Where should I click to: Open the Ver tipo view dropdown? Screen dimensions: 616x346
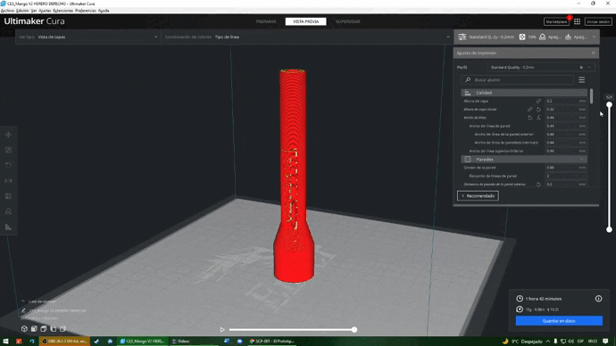[x=88, y=37]
